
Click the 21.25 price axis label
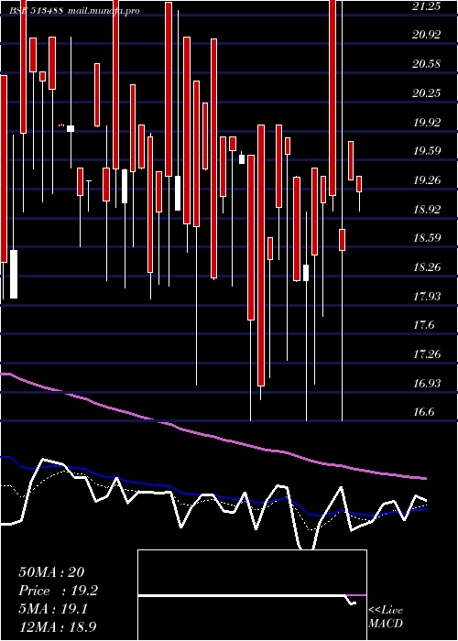(x=427, y=5)
